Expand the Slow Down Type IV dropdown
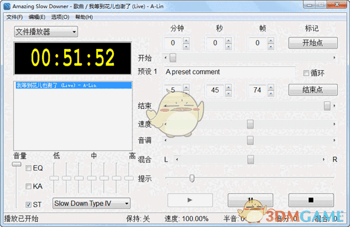 (x=92, y=203)
